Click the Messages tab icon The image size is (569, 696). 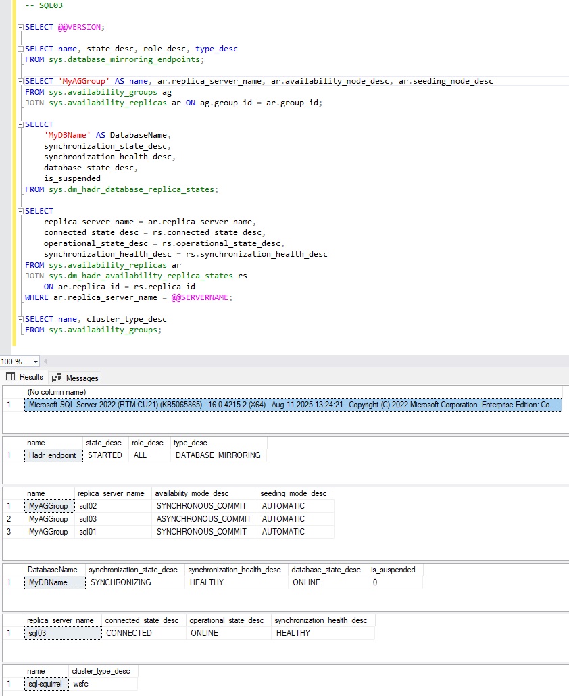[57, 377]
